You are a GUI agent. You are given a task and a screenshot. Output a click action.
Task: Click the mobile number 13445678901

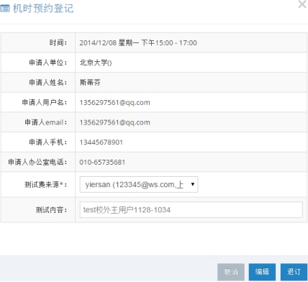(101, 142)
